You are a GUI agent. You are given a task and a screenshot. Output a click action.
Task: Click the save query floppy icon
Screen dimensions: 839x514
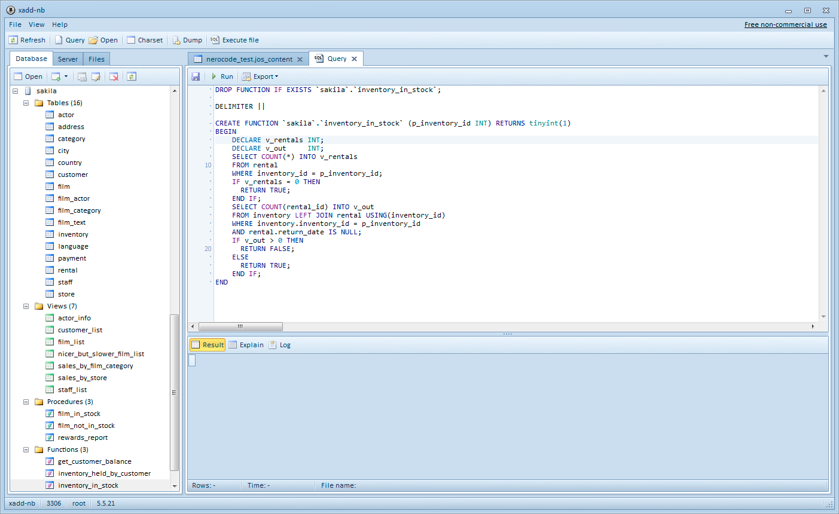coord(196,77)
